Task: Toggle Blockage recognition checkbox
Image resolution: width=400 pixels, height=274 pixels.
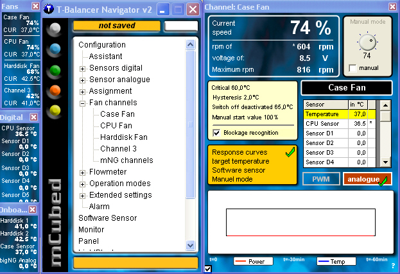Action: point(216,133)
